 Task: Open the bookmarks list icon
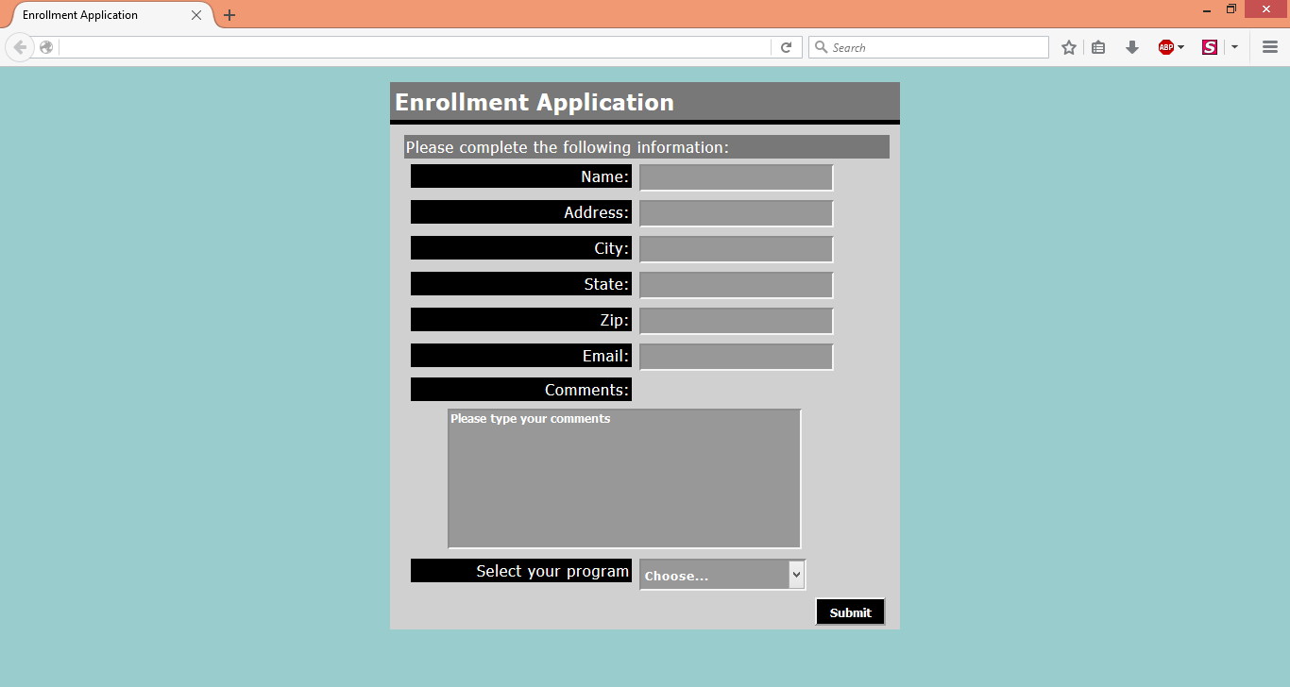[1098, 47]
